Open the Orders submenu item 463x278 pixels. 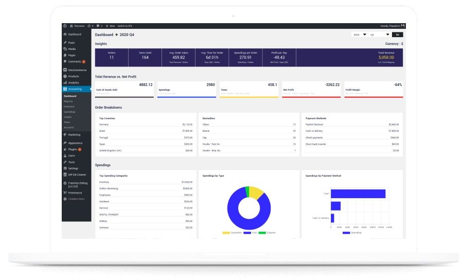coord(67,117)
